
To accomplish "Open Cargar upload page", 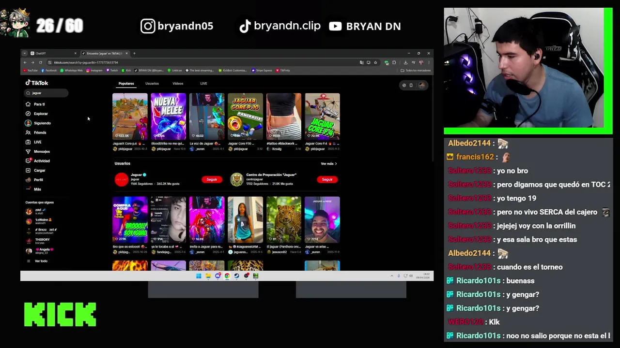I will click(35, 170).
